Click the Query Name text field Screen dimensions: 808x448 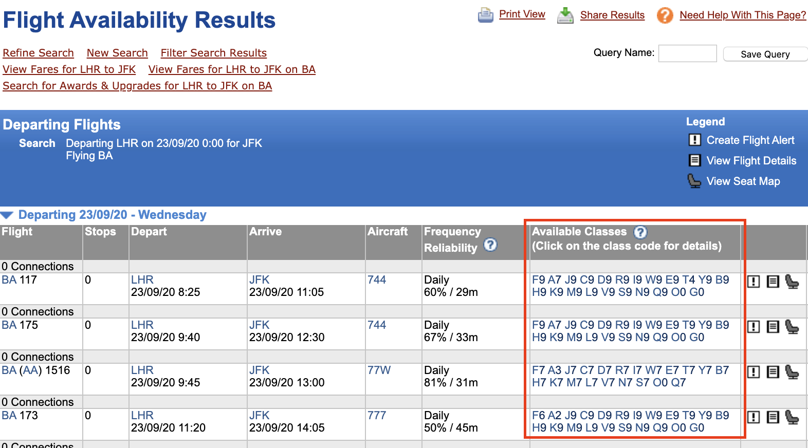[x=687, y=53]
